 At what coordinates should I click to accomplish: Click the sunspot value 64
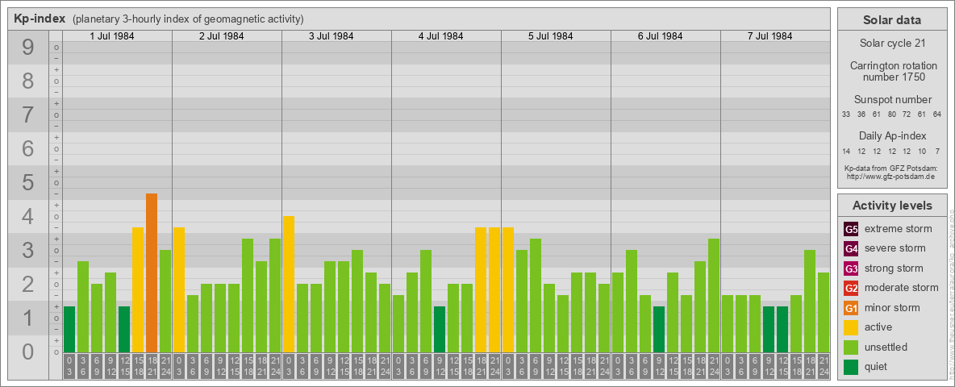coord(936,114)
